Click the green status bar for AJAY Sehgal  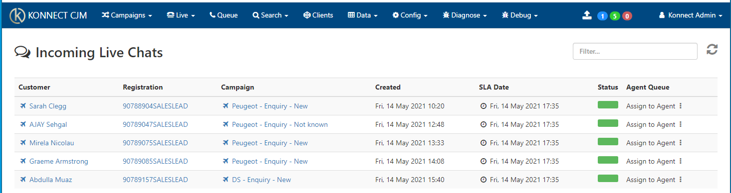pyautogui.click(x=608, y=123)
